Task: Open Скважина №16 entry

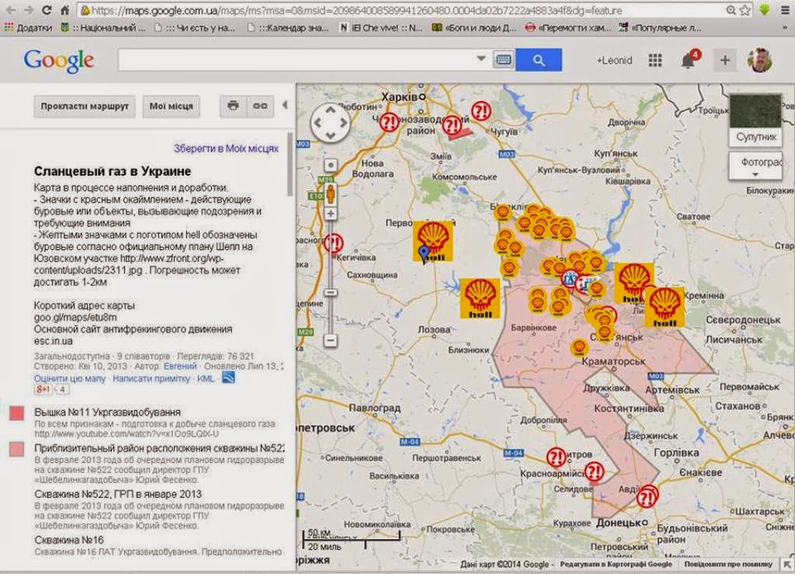Action: click(69, 540)
